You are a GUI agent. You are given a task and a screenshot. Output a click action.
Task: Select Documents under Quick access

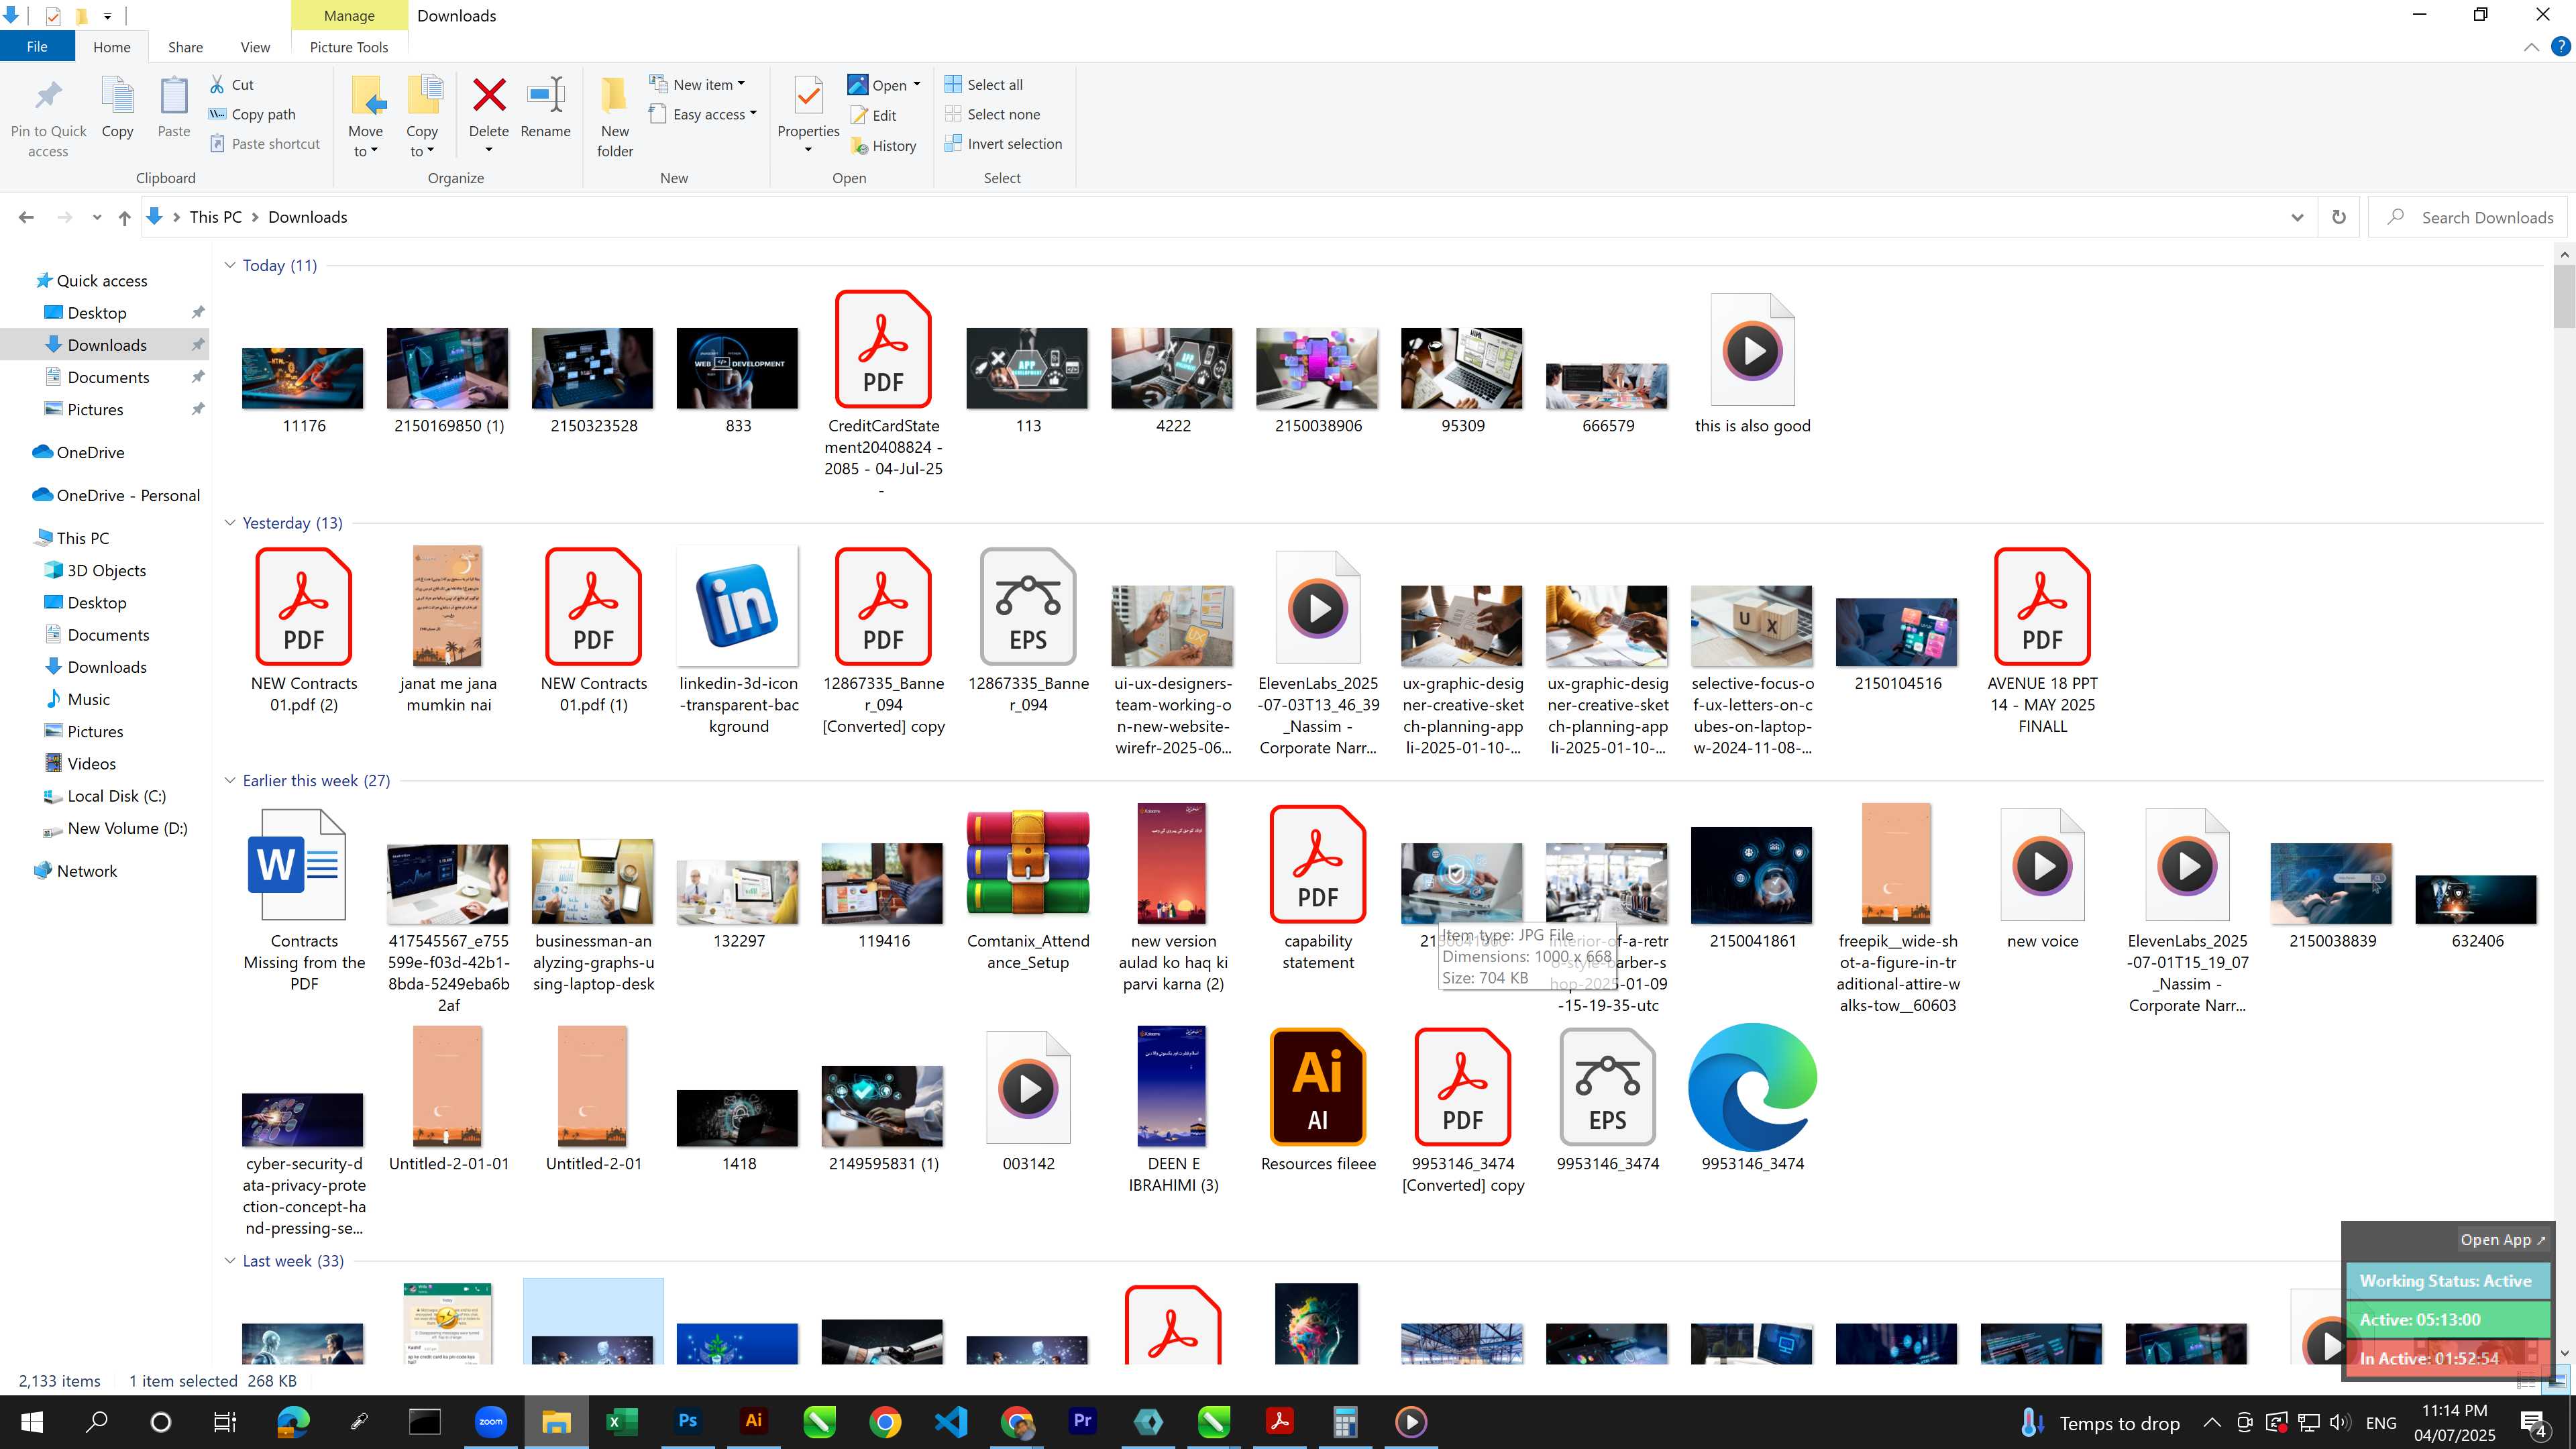[x=108, y=377]
